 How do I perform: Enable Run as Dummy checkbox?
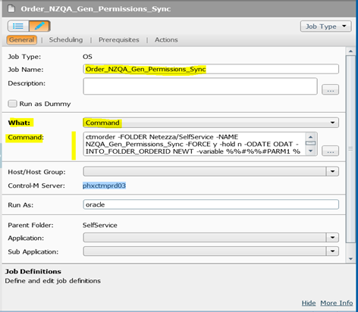12,104
